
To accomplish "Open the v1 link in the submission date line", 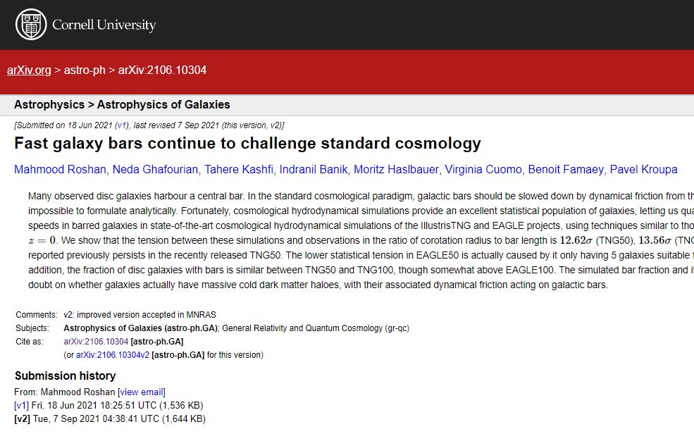I will (122, 125).
